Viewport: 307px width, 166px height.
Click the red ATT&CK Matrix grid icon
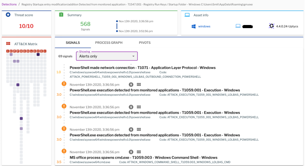pos(8,44)
